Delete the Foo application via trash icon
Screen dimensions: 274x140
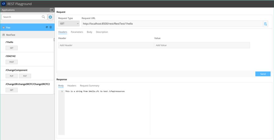(51, 27)
